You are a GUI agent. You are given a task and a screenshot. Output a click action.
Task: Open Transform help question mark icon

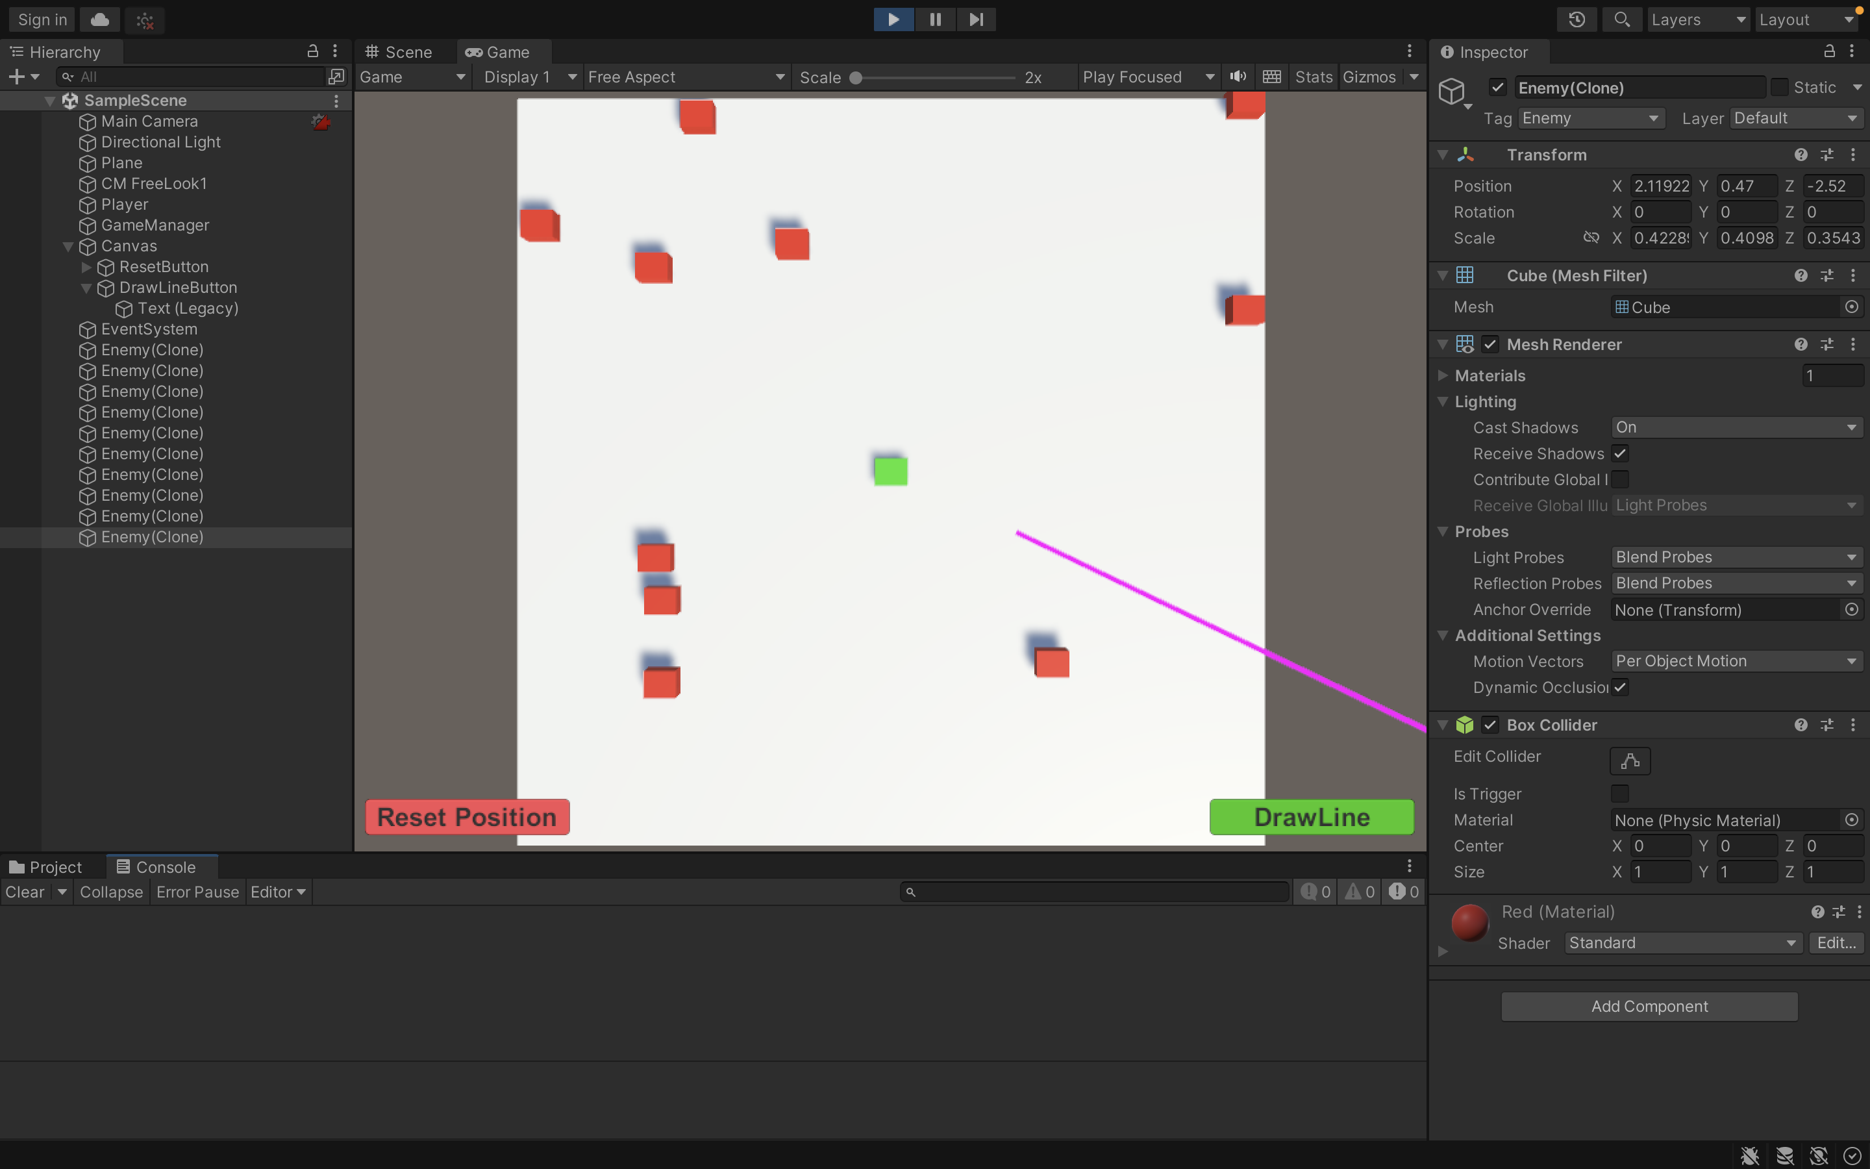click(x=1801, y=155)
